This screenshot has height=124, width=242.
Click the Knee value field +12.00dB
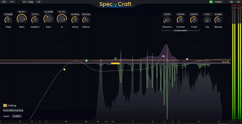[x=48, y=12]
